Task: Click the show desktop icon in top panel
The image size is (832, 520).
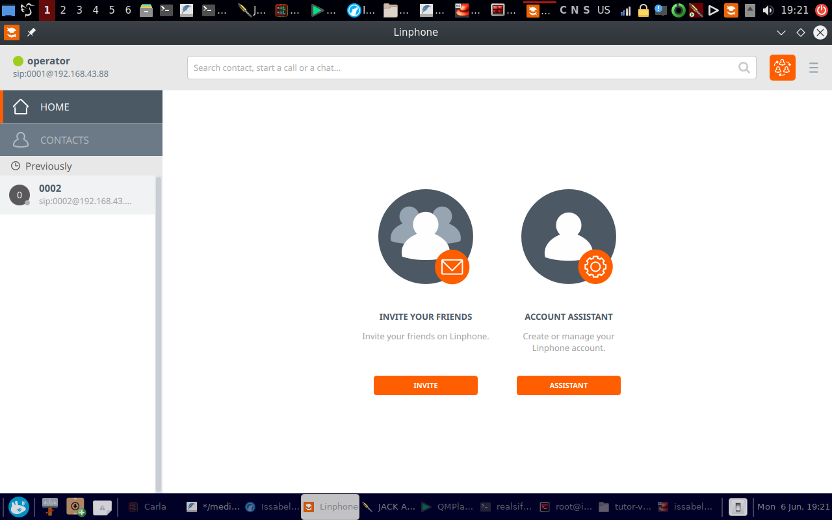Action: (x=8, y=10)
